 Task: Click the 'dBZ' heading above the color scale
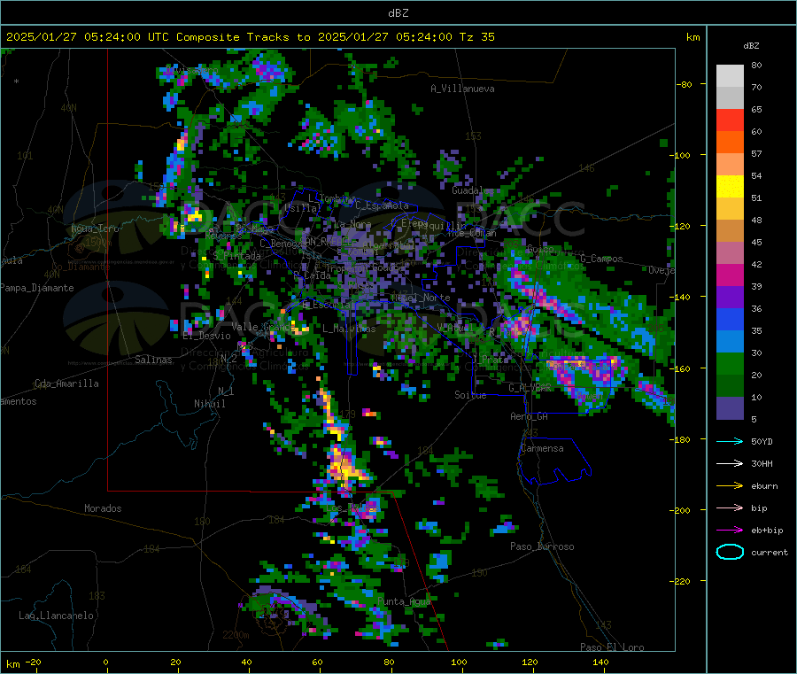point(751,46)
